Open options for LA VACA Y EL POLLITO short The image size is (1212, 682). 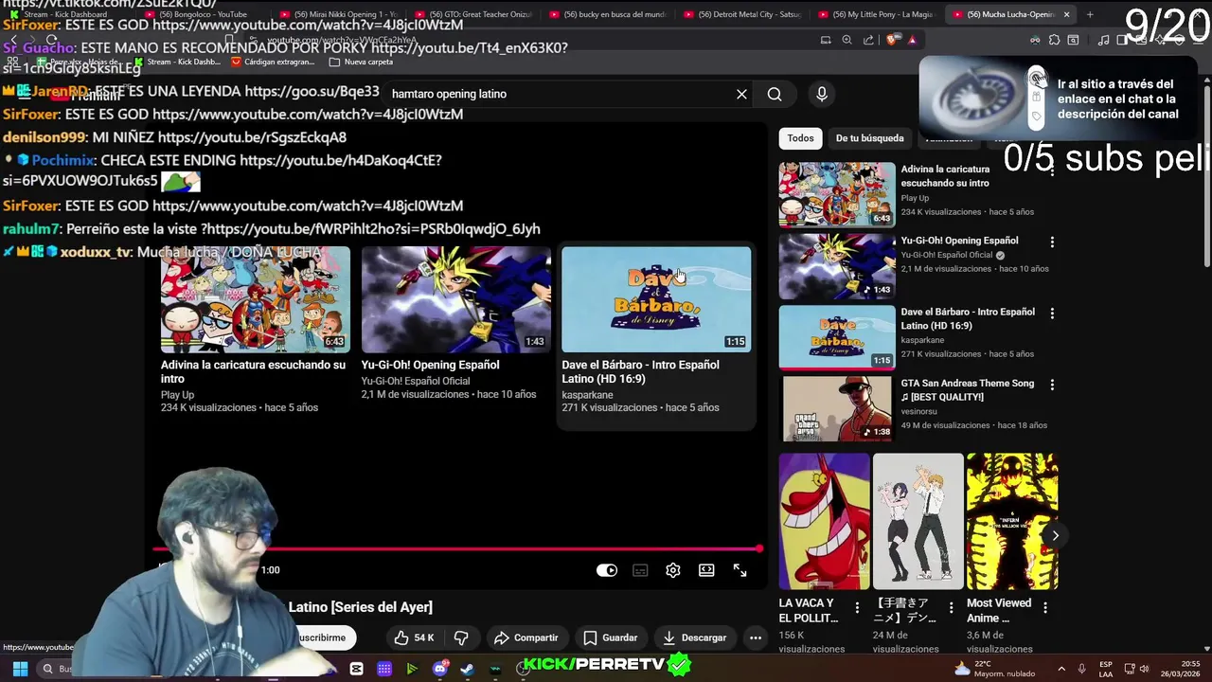click(x=857, y=607)
